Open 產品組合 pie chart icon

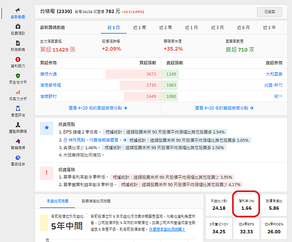[x=18, y=157]
